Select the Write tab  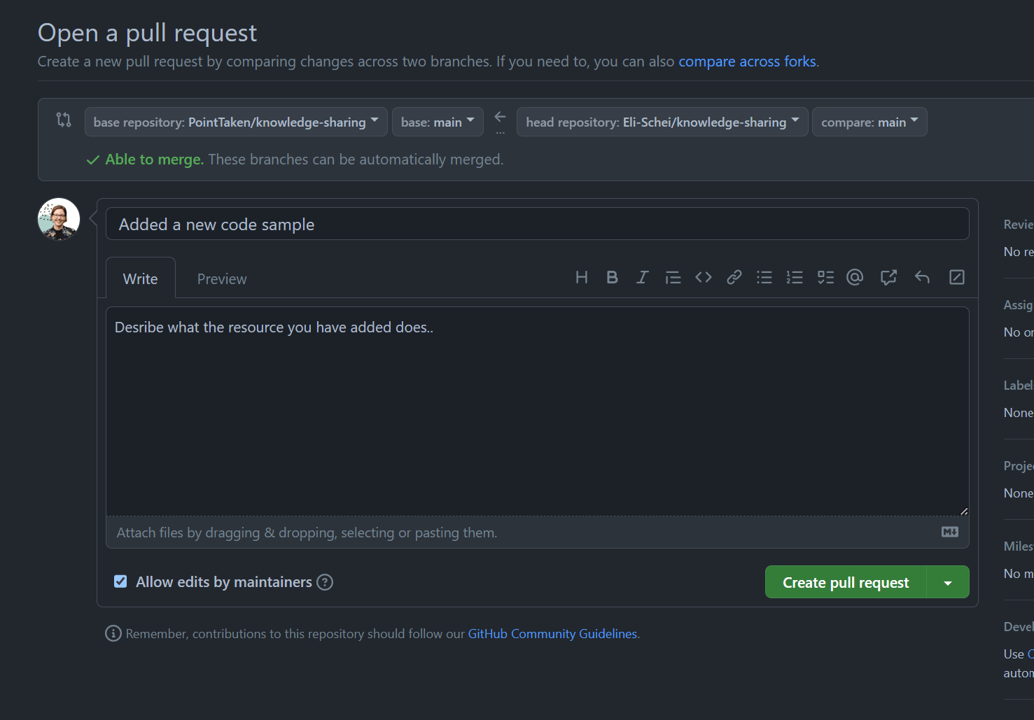tap(141, 279)
